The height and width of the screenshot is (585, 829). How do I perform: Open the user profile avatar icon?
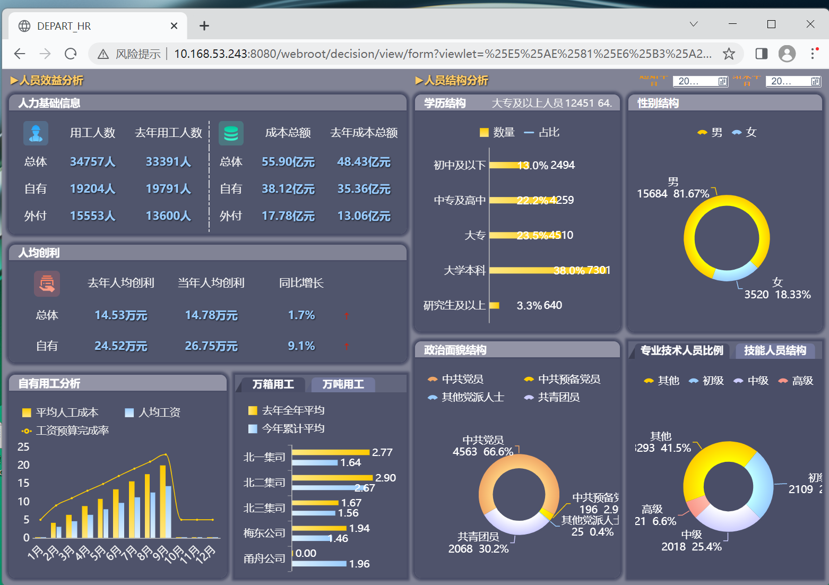787,54
